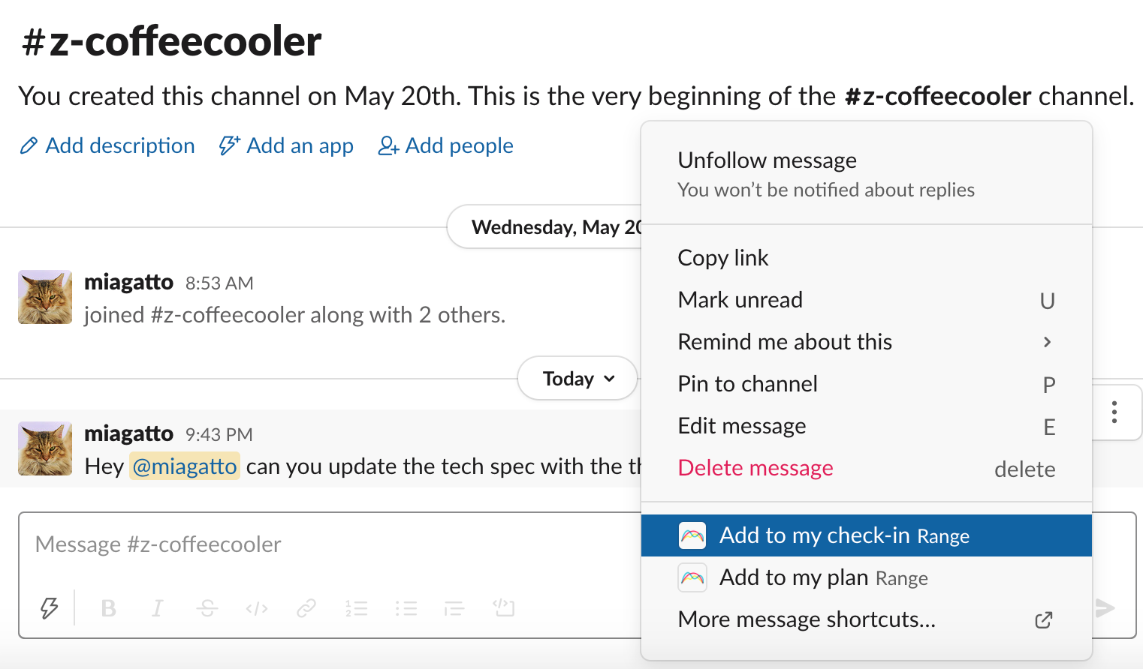Screen dimensions: 1143x669
Task: Click the joined #z-coffeecooler system message text
Action: pos(294,315)
